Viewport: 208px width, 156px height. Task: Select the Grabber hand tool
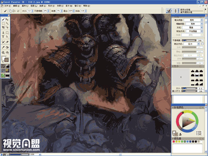[x=7, y=53]
